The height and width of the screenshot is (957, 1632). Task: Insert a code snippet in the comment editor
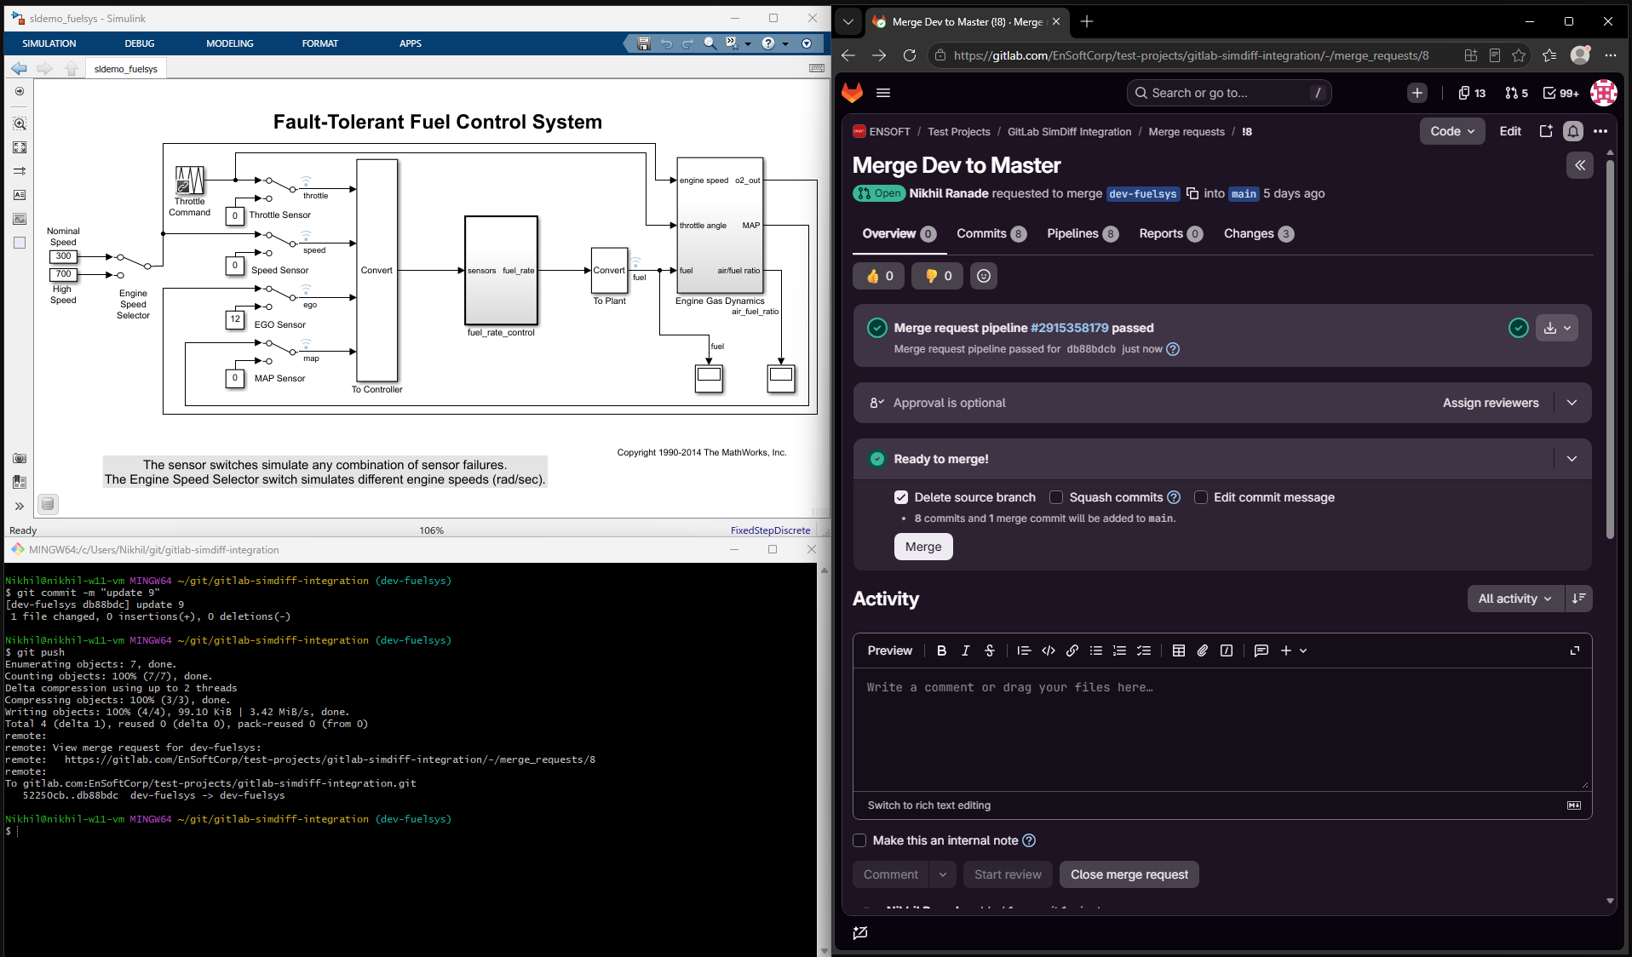(1049, 650)
